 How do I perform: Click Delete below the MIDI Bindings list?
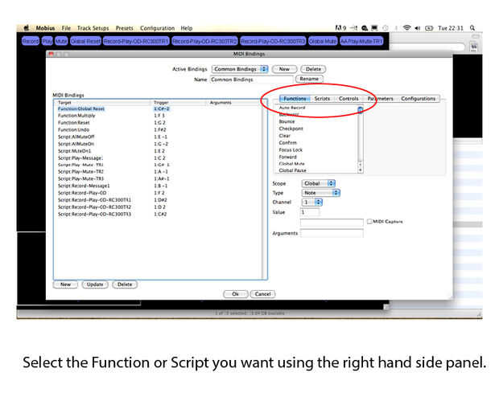pos(125,284)
